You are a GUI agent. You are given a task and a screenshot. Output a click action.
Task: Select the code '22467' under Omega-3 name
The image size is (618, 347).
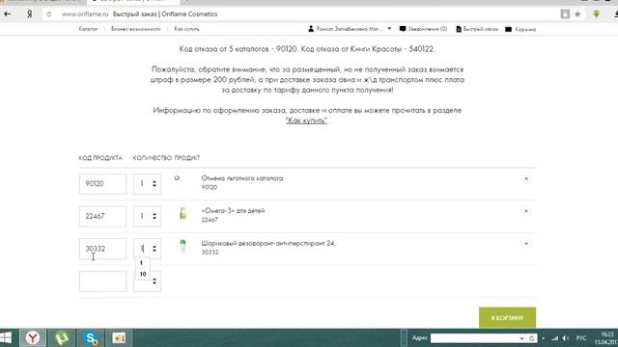tap(210, 220)
